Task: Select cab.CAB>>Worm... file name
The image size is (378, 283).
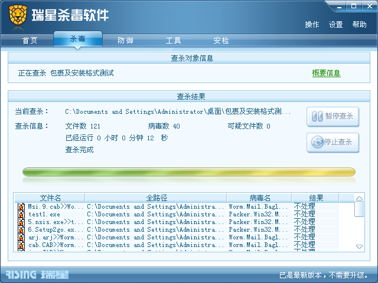Action: coord(56,245)
